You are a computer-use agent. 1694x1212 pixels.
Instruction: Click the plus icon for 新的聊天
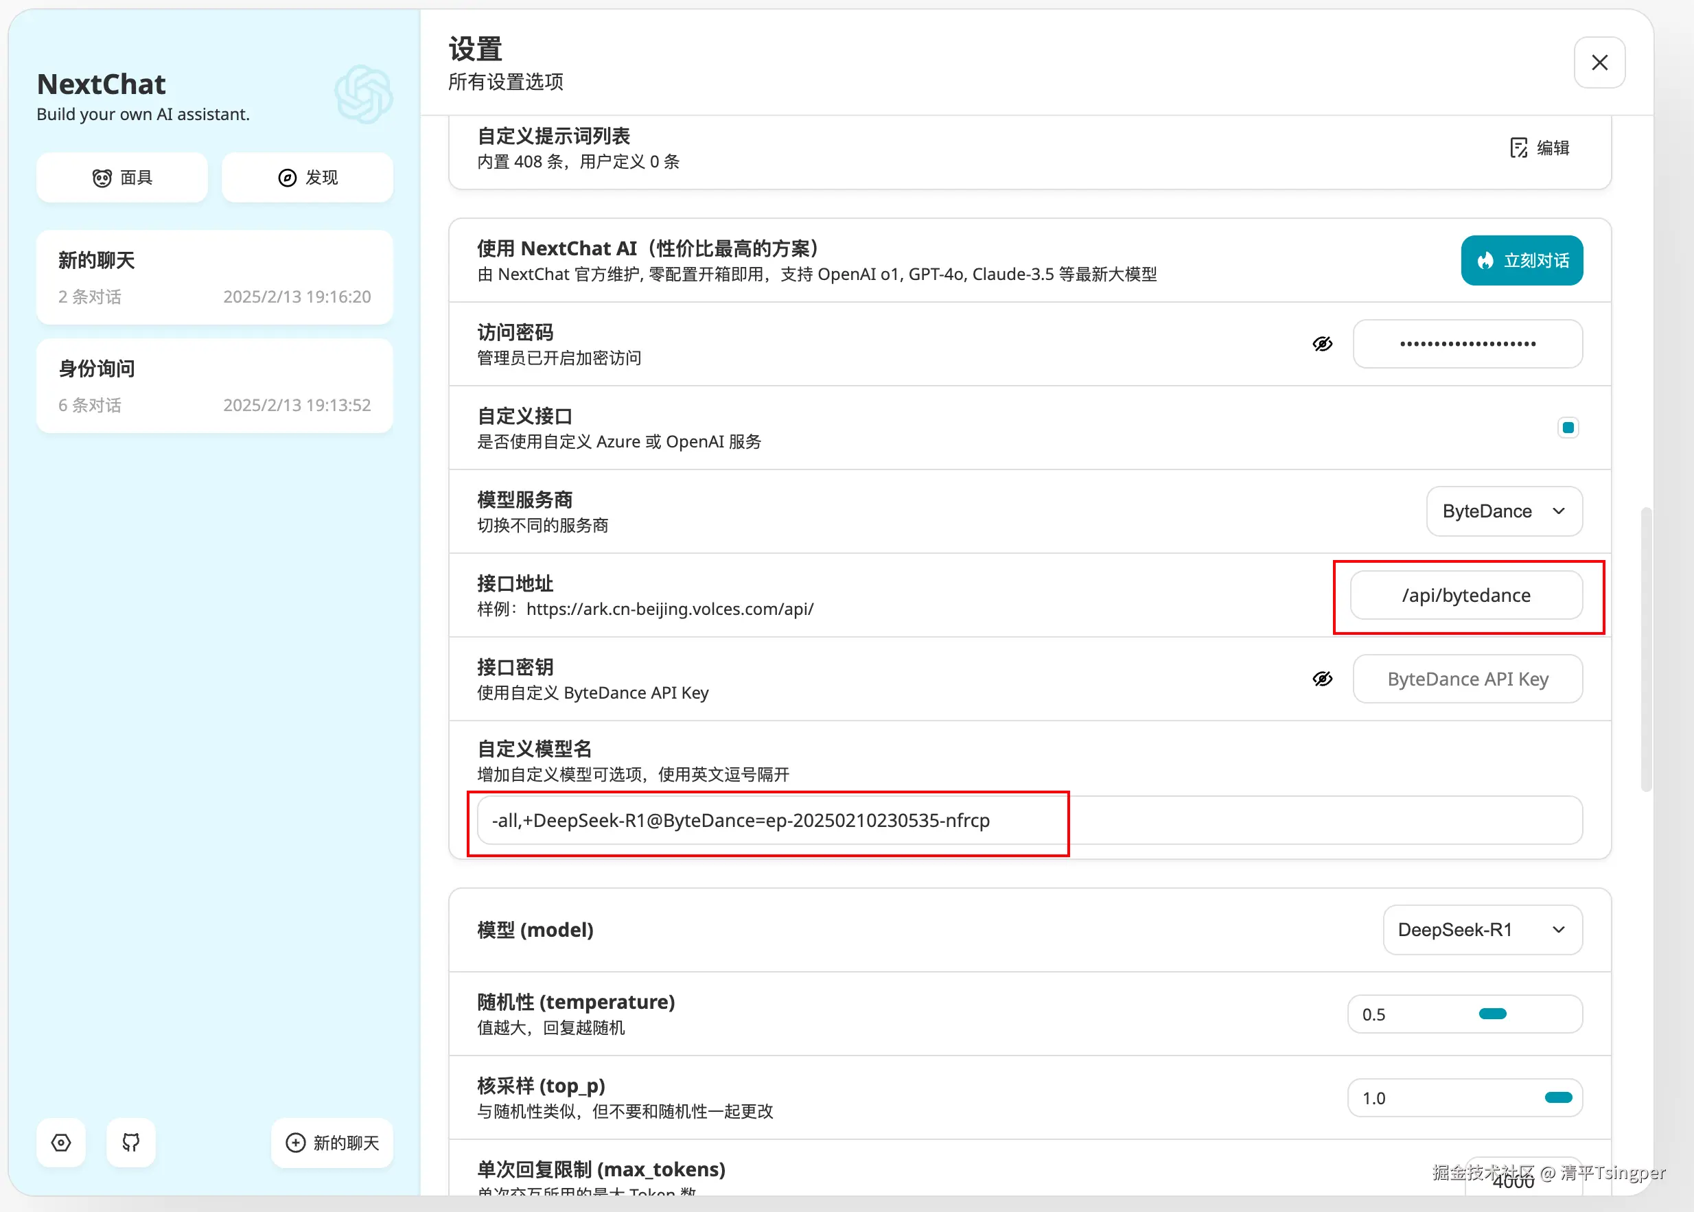tap(296, 1143)
